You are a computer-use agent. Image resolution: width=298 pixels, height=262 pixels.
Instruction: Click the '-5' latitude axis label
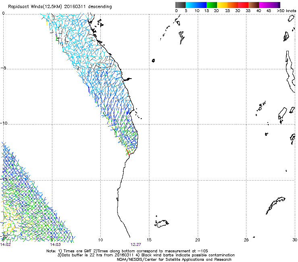[4, 68]
